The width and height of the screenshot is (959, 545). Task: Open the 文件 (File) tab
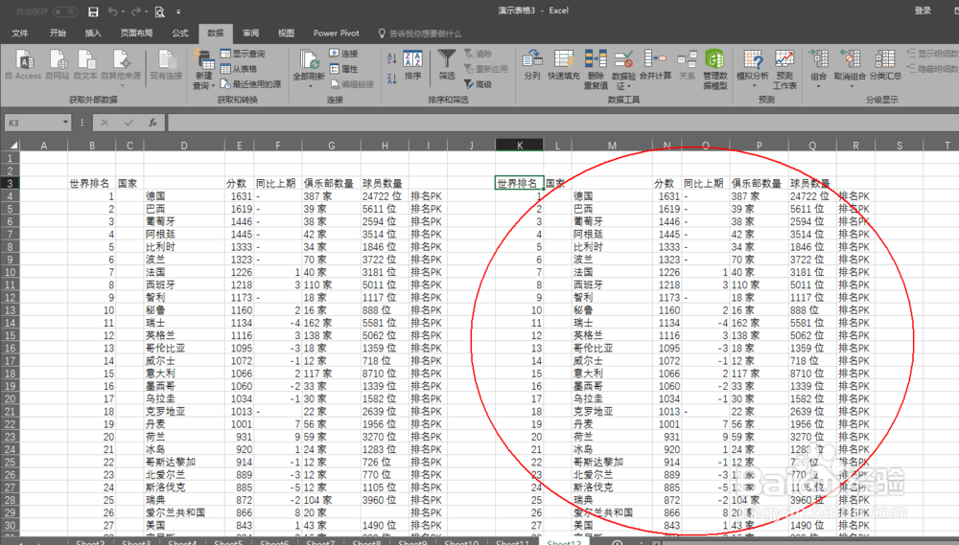20,33
